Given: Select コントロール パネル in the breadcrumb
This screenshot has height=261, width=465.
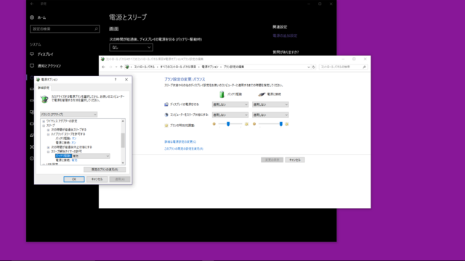Looking at the screenshot, I should point(144,67).
